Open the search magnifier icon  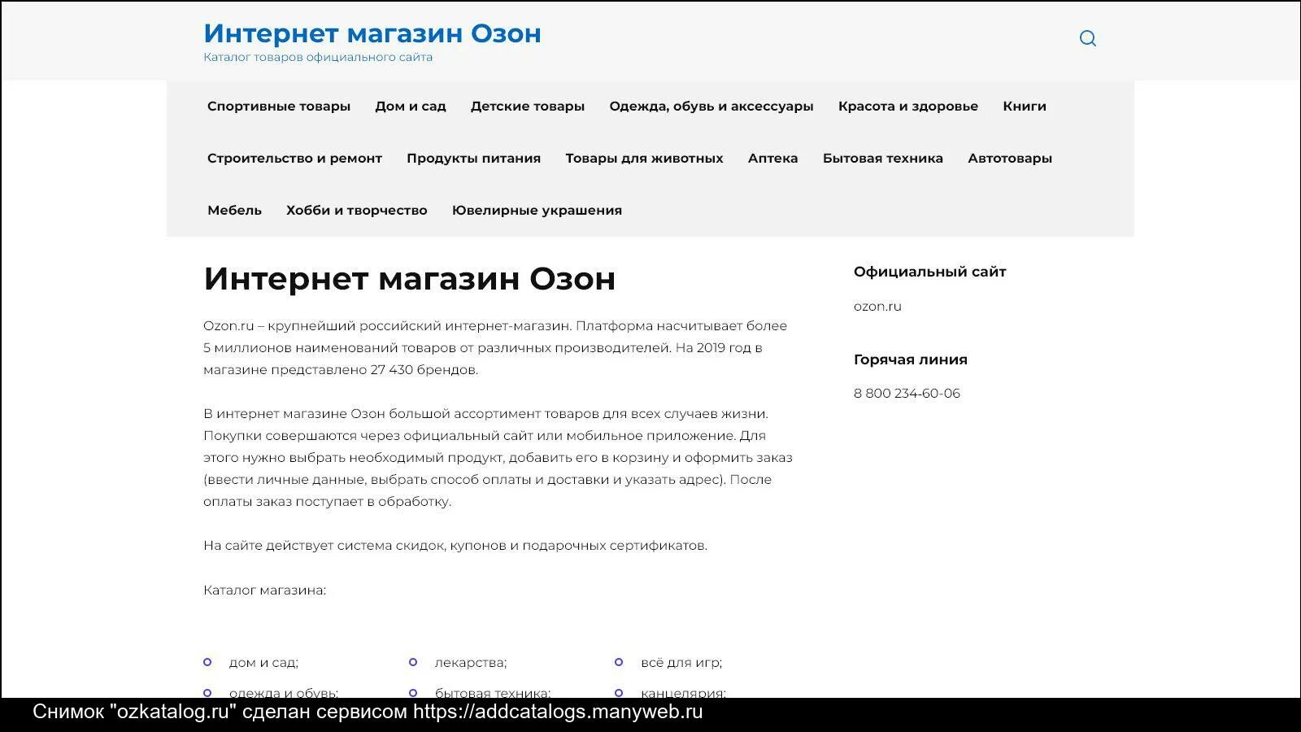tap(1087, 38)
